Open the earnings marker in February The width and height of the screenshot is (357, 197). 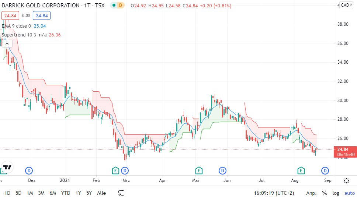pos(116,170)
